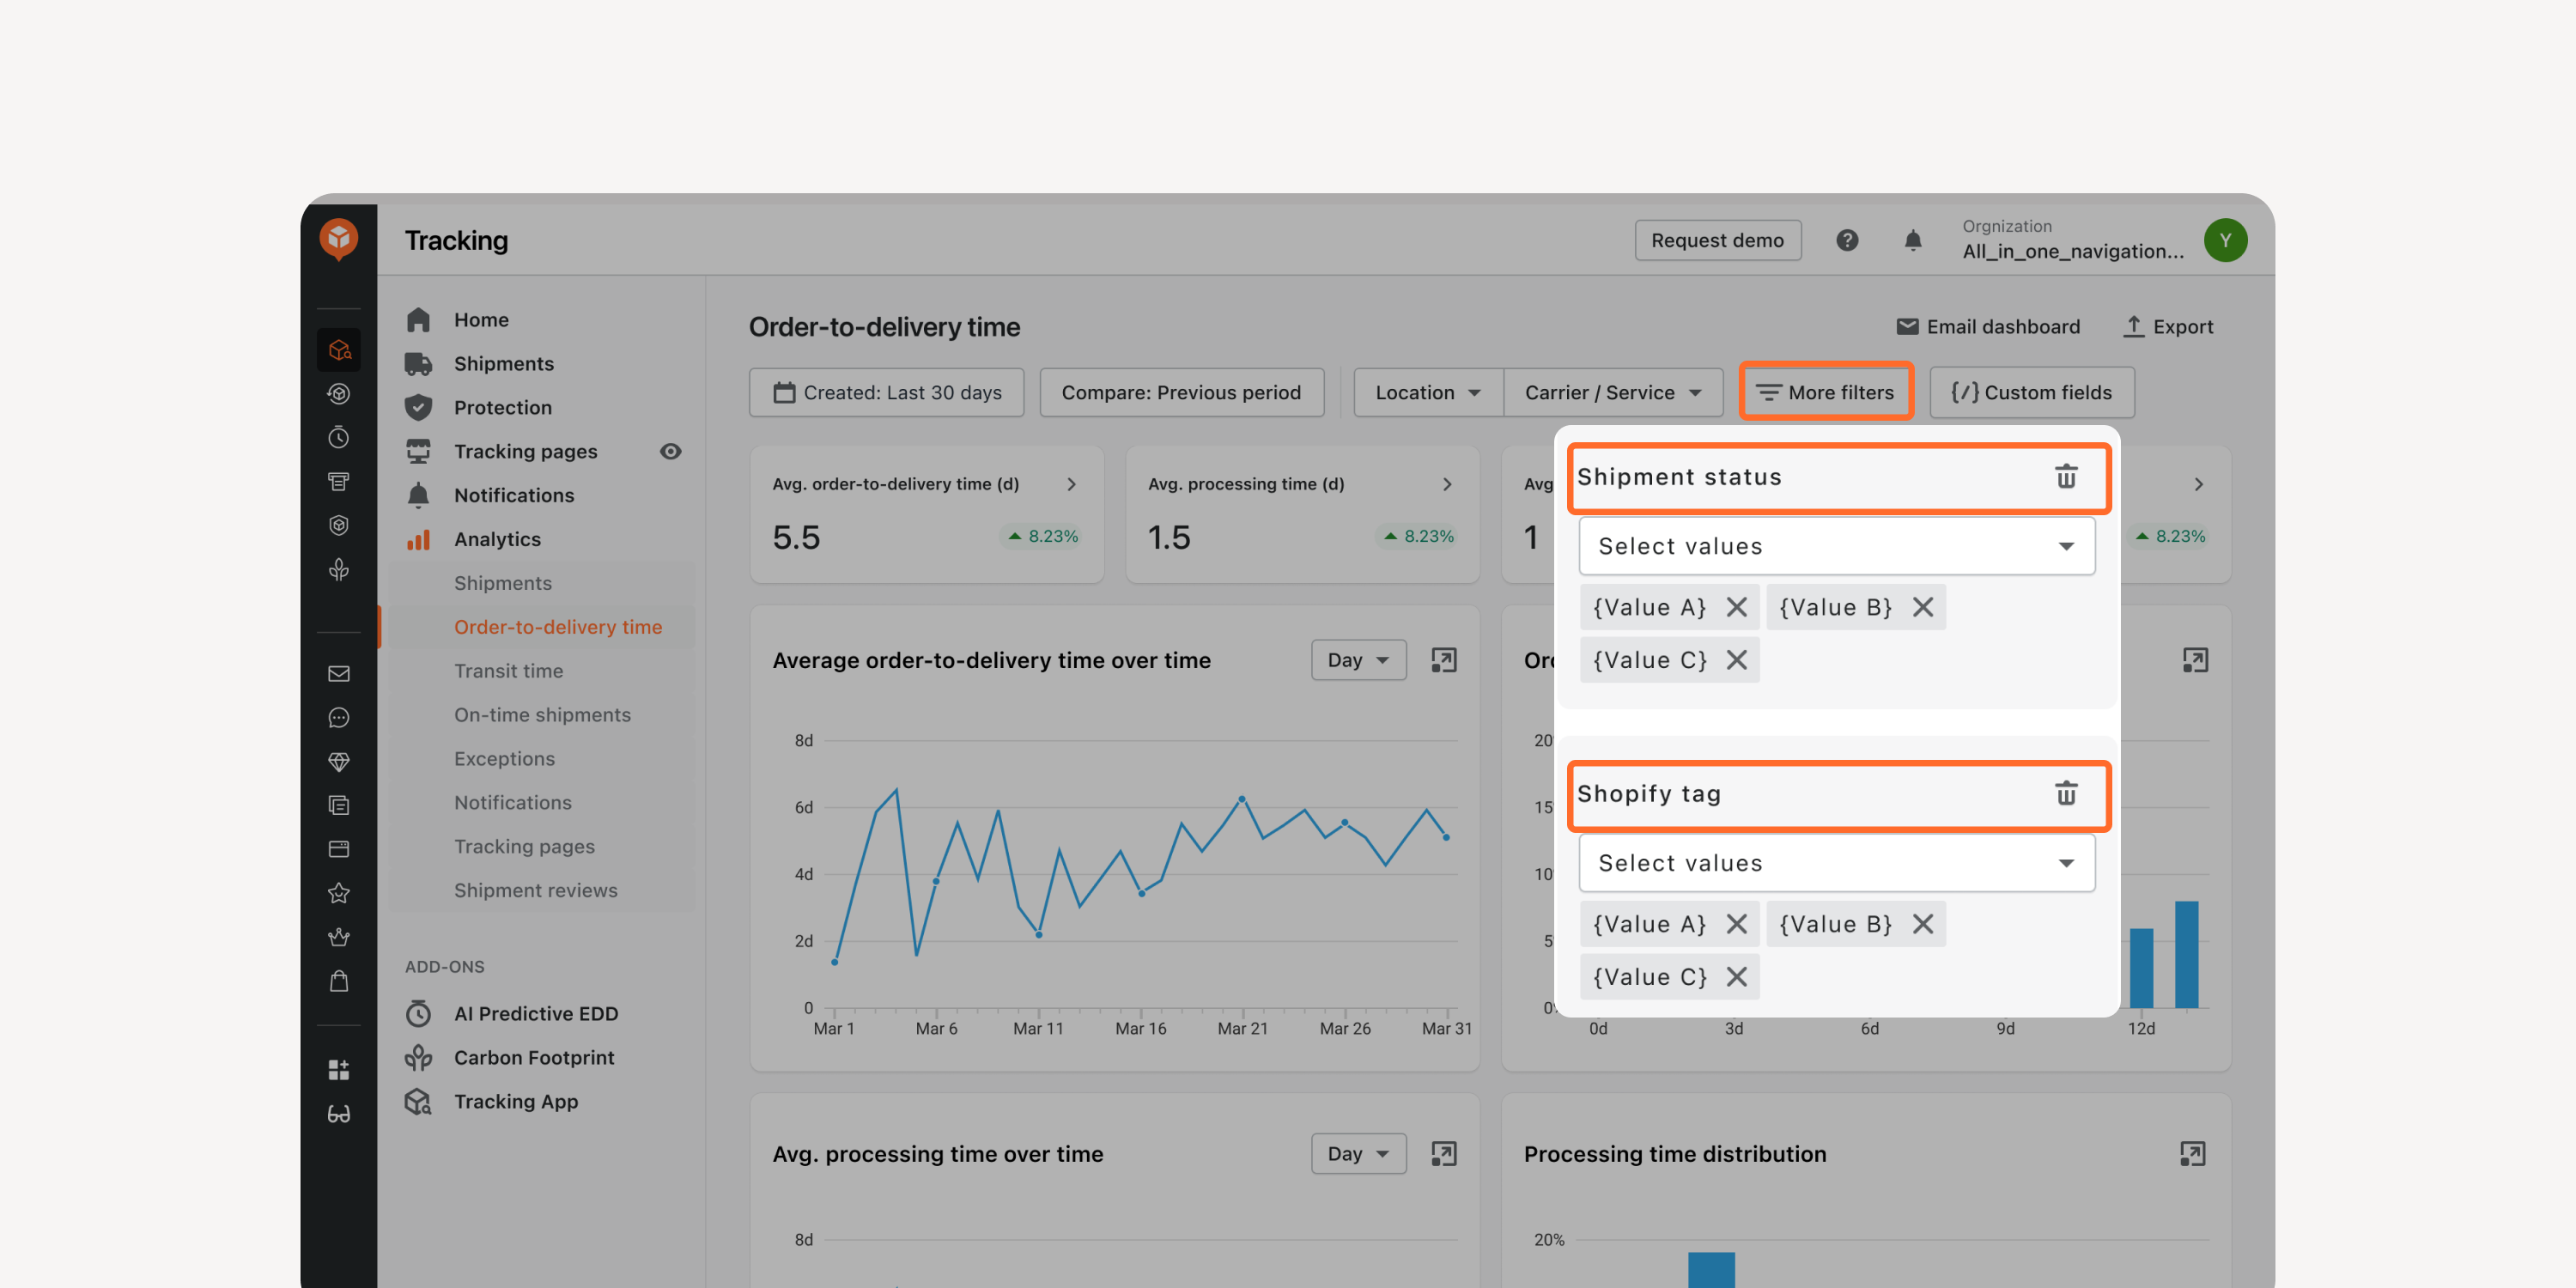The height and width of the screenshot is (1288, 2576).
Task: Click the star icon in dark rail
Action: [x=339, y=893]
